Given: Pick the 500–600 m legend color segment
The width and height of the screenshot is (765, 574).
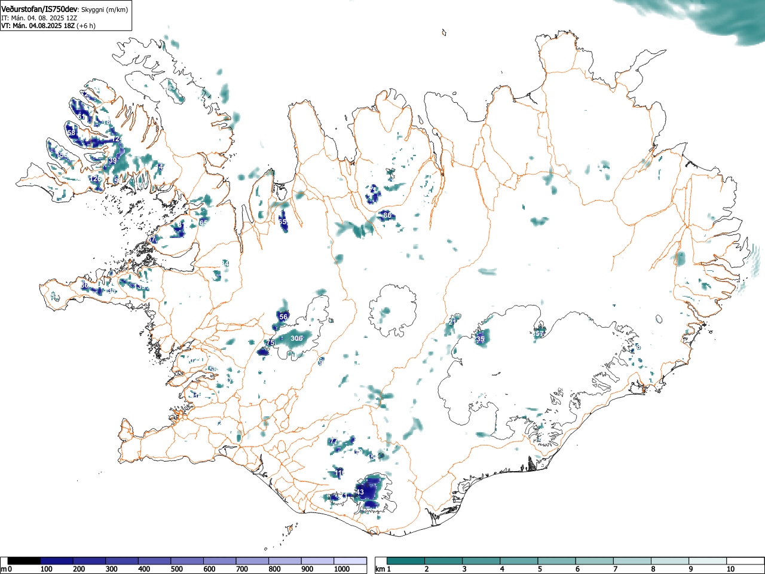Looking at the screenshot, I should point(187,561).
